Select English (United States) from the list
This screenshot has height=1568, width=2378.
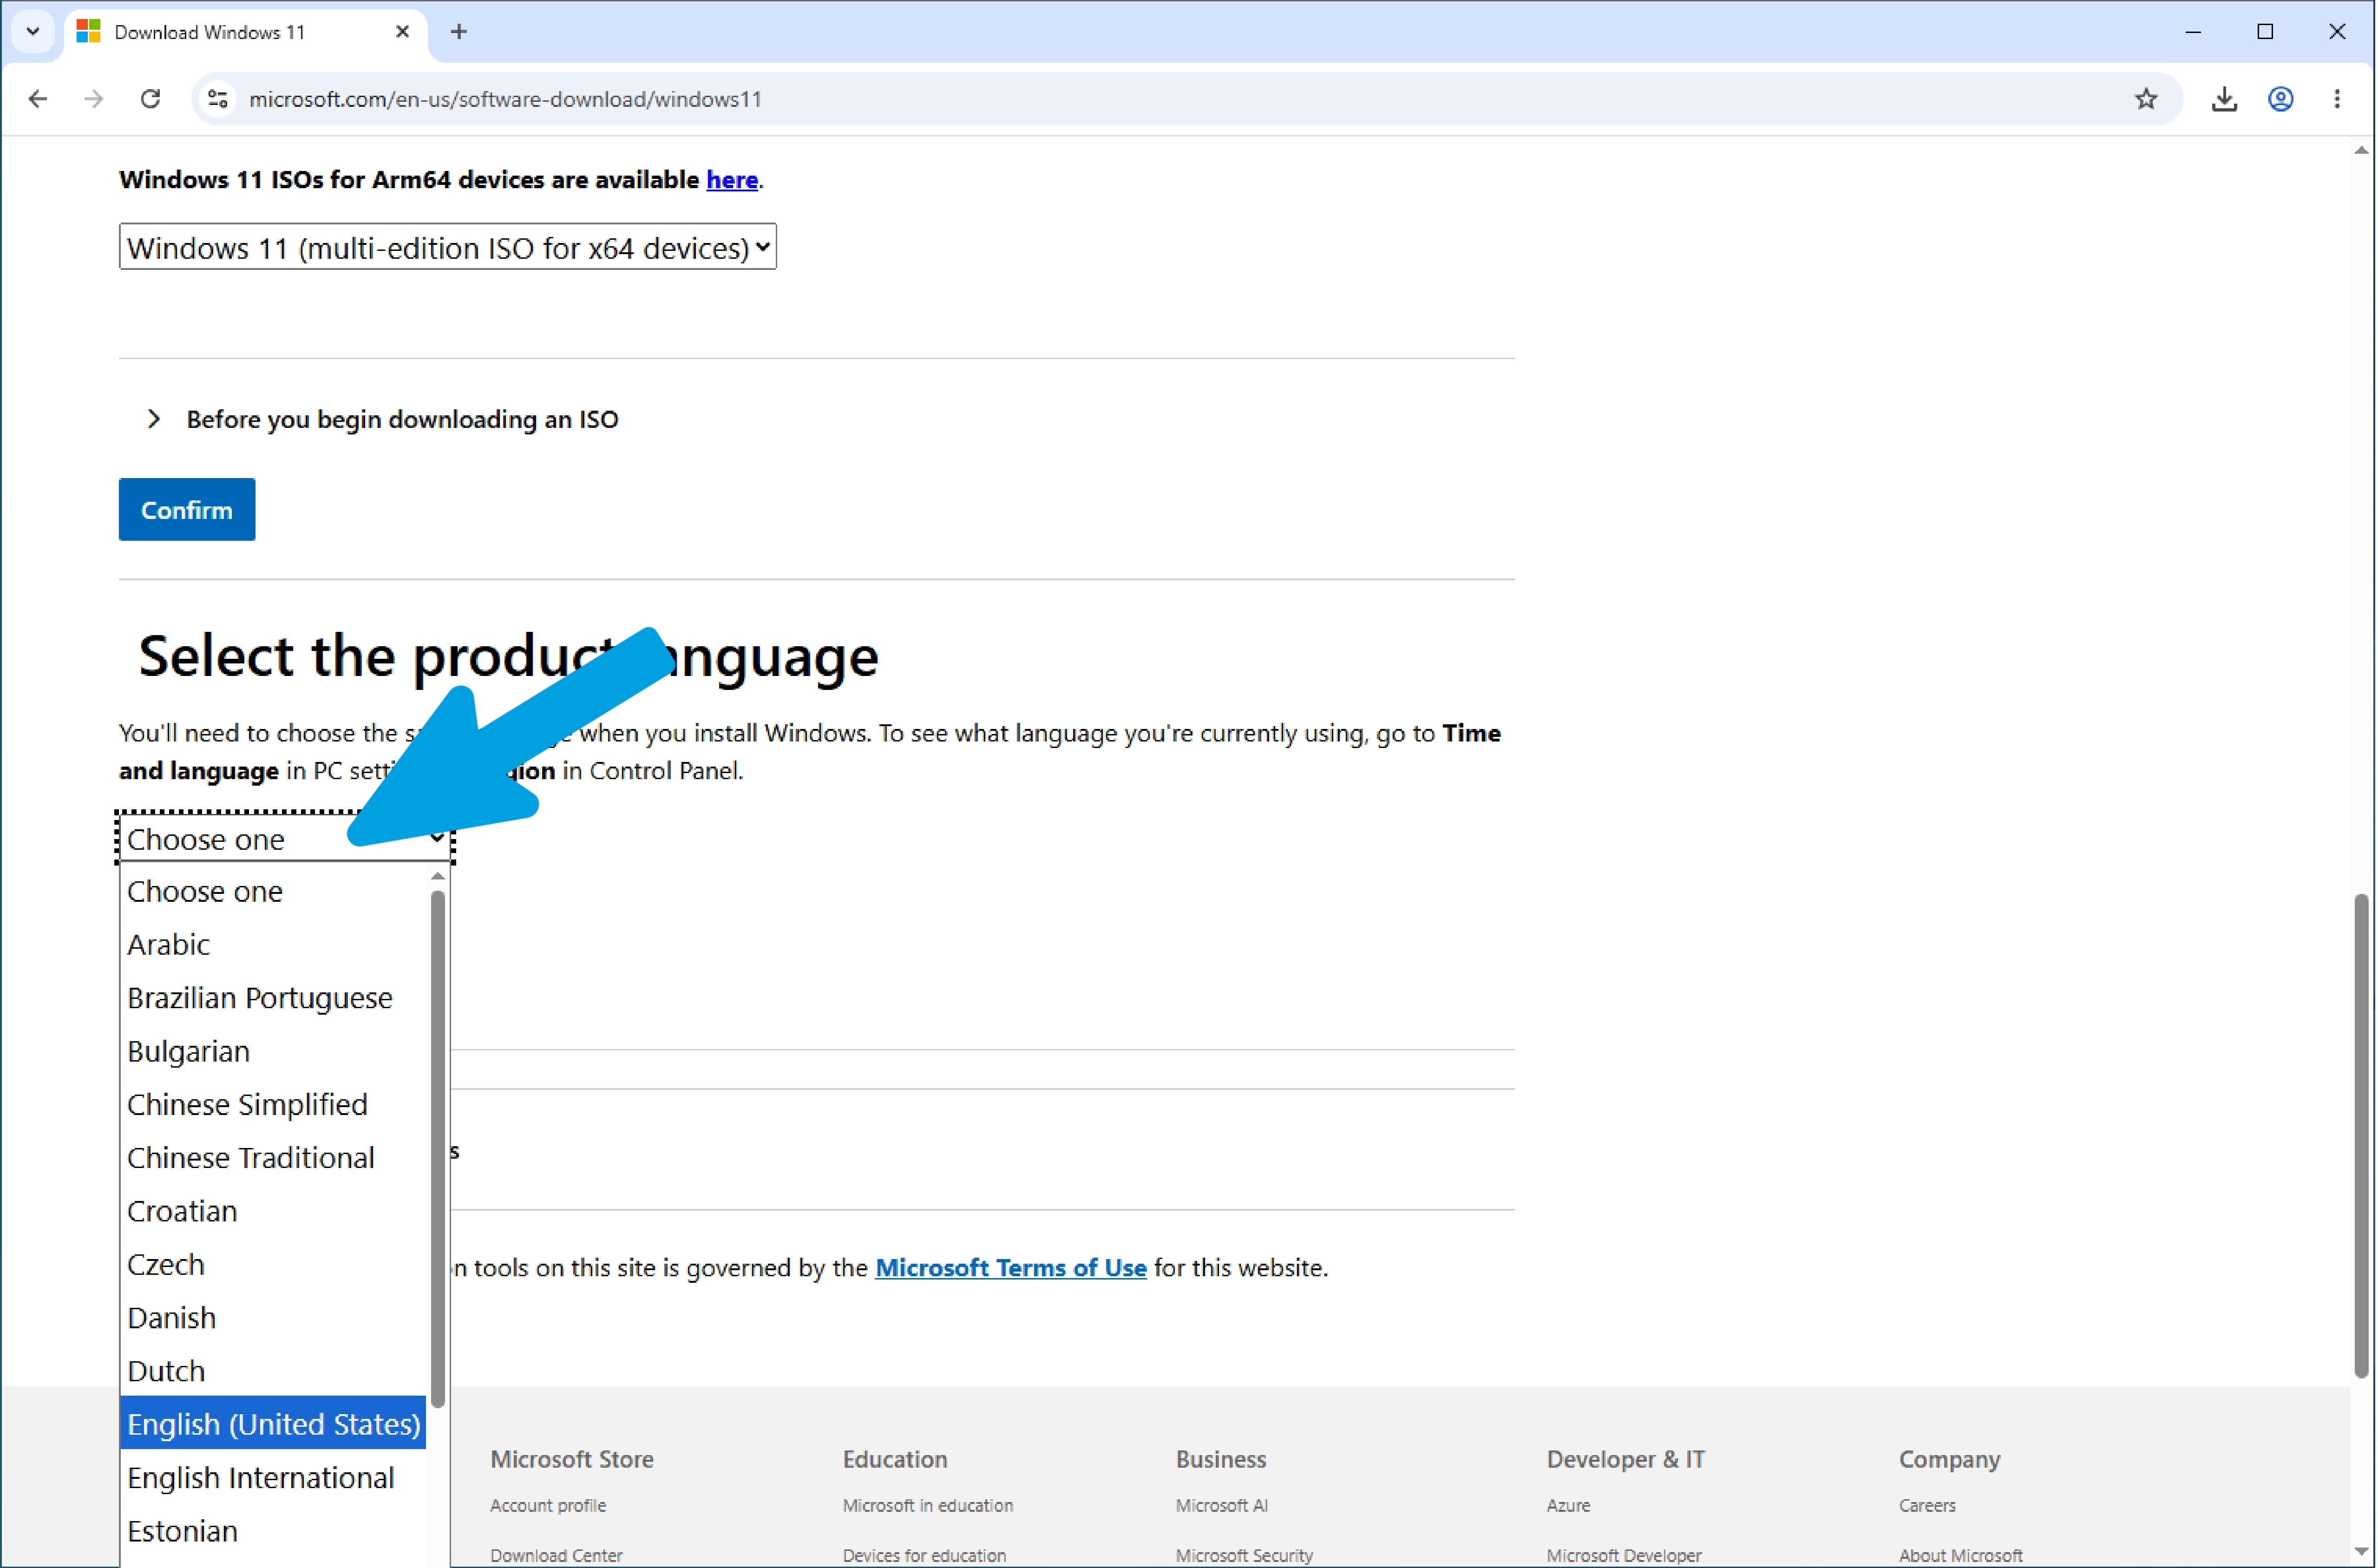click(273, 1423)
